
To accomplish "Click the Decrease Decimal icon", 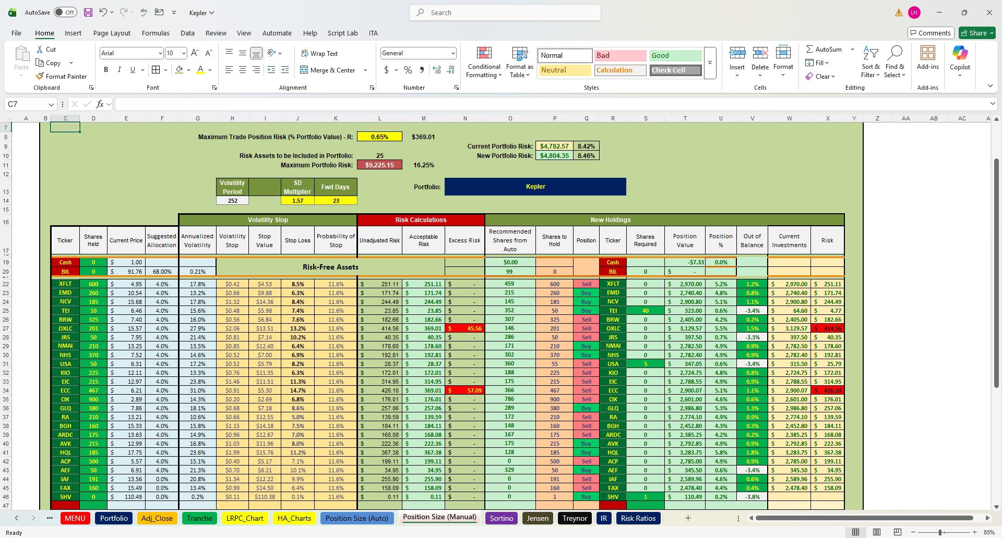I will click(x=450, y=70).
